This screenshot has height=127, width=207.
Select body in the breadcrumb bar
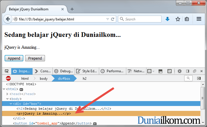click(x=44, y=79)
